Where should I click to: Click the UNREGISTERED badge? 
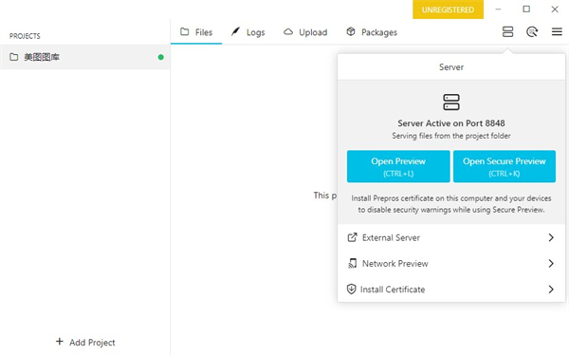(449, 9)
